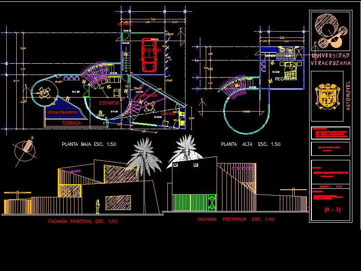Image resolution: width=361 pixels, height=271 pixels.
Task: Select the TERRAZA text label
Action: point(71,123)
